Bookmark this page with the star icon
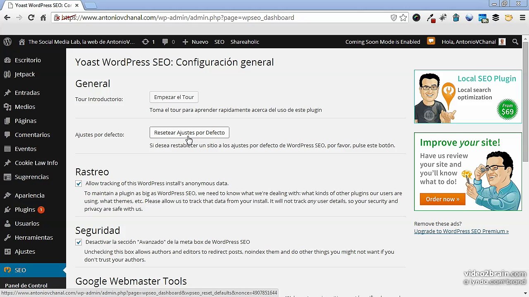 (x=403, y=18)
